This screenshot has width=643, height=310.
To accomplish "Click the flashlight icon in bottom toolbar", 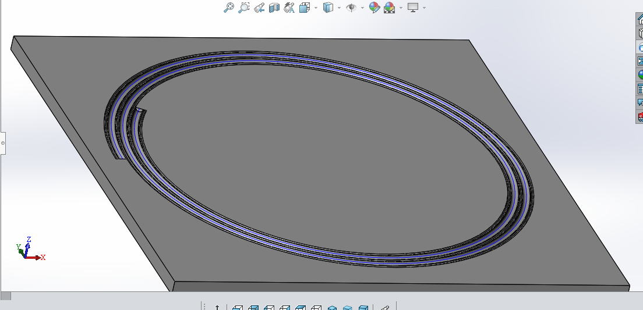I will click(384, 308).
